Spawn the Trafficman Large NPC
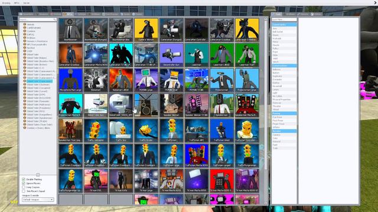 pyautogui.click(x=171, y=155)
